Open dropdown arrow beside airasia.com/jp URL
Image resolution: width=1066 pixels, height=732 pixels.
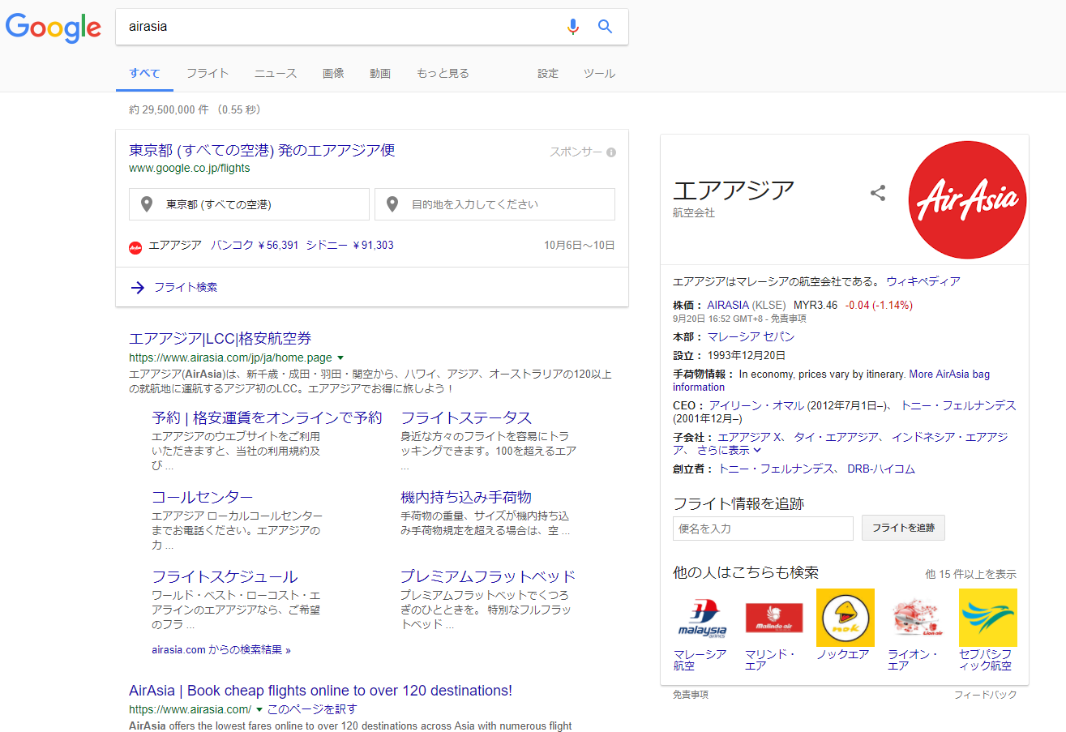pyautogui.click(x=340, y=357)
